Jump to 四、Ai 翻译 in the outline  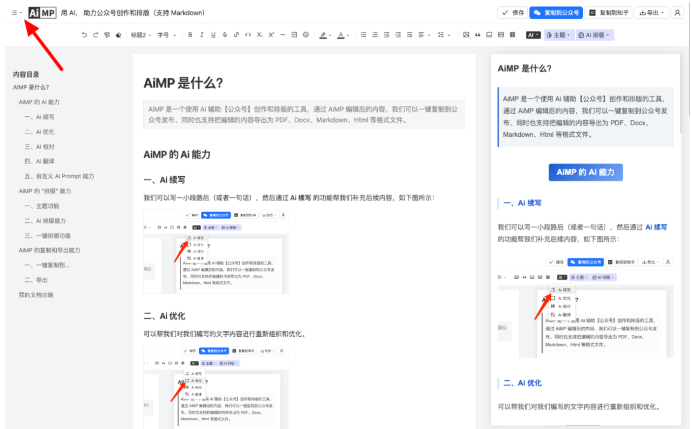pos(39,161)
